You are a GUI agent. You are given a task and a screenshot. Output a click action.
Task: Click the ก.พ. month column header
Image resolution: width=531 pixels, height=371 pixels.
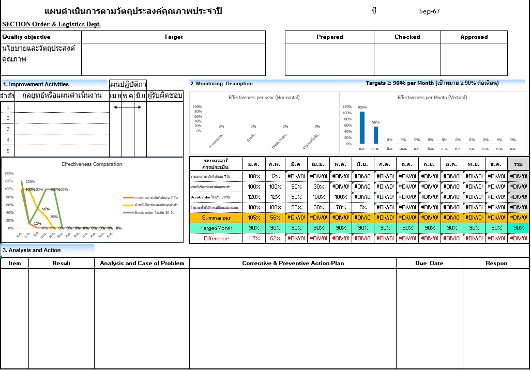click(x=275, y=164)
